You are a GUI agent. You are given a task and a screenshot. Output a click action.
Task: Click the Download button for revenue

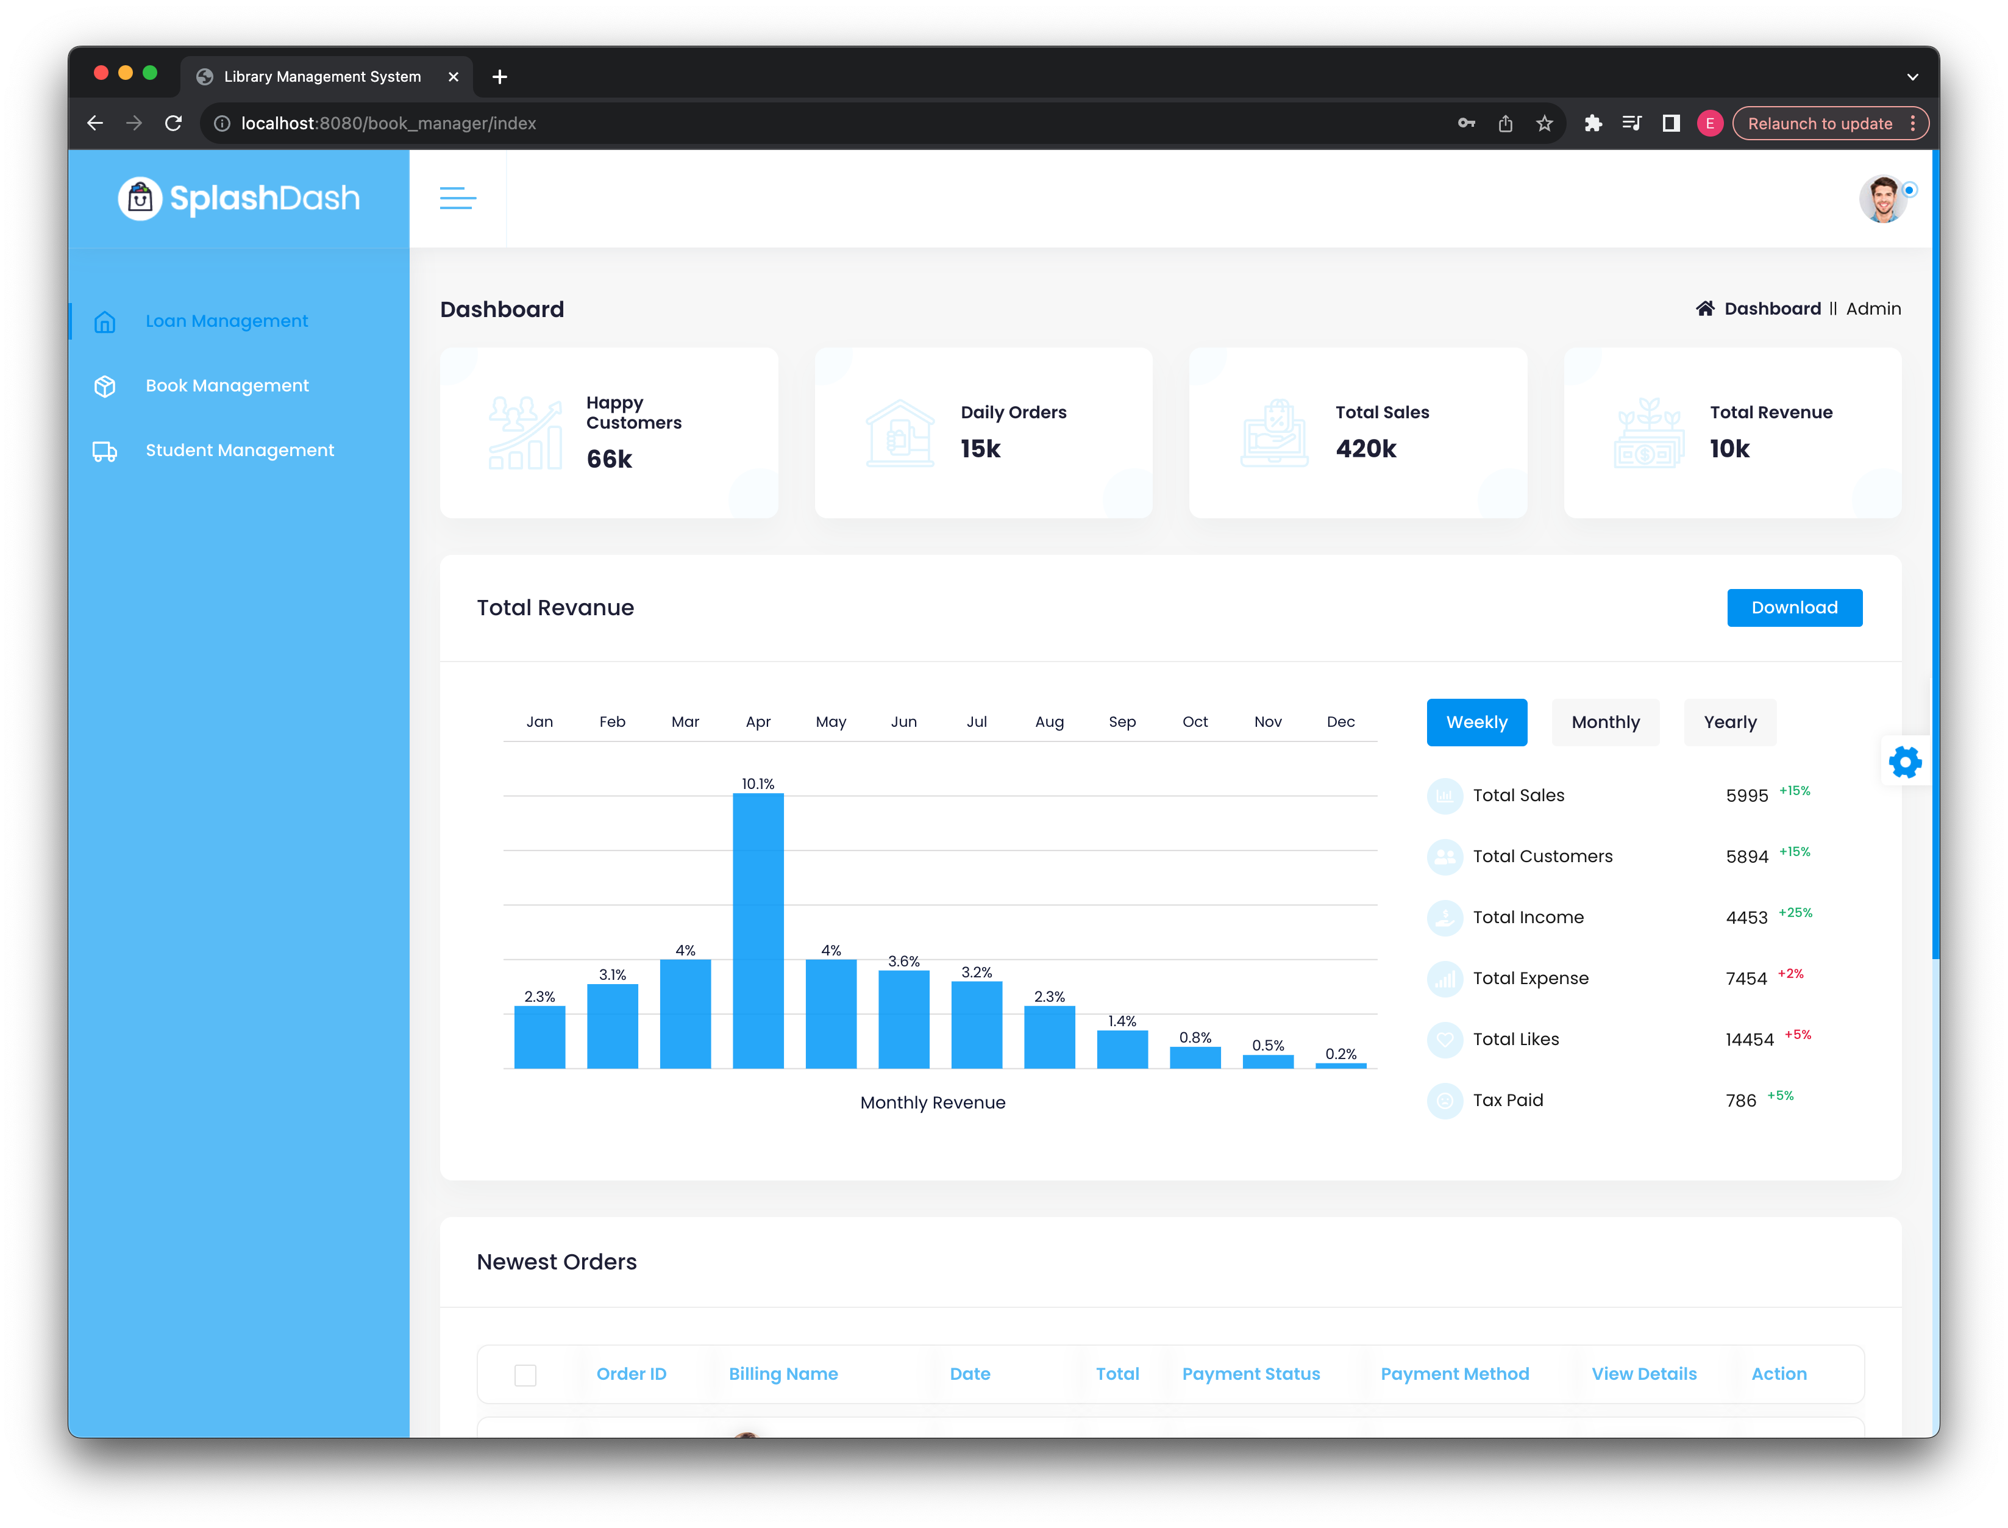1795,607
